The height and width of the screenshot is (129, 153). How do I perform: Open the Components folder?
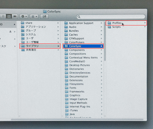pos(83,50)
